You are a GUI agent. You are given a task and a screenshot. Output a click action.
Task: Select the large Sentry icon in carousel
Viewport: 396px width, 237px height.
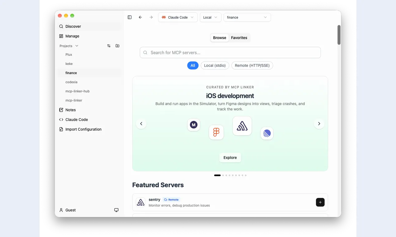(x=242, y=126)
